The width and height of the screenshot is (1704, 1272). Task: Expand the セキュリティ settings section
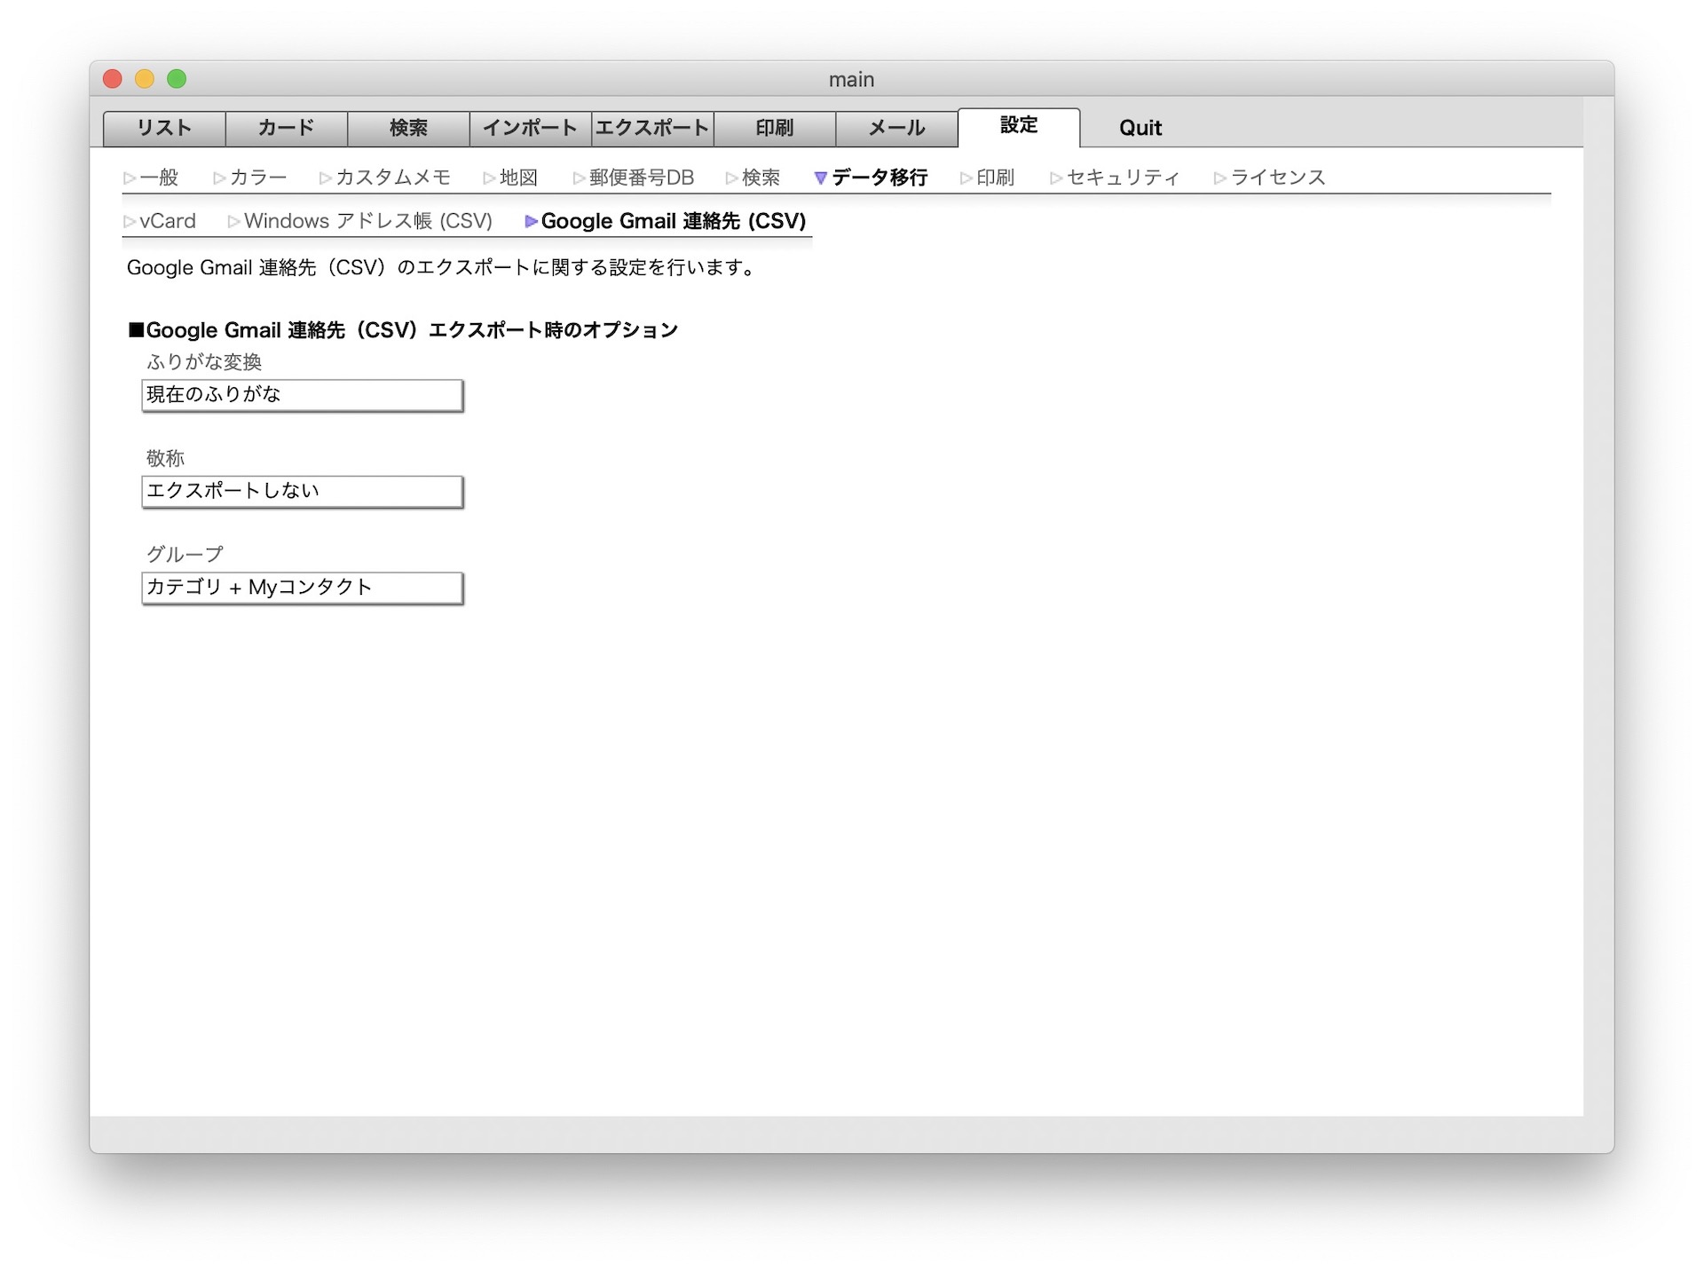pos(1115,178)
